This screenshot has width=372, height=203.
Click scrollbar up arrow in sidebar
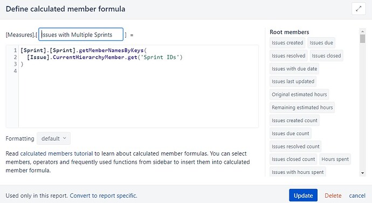362,31
